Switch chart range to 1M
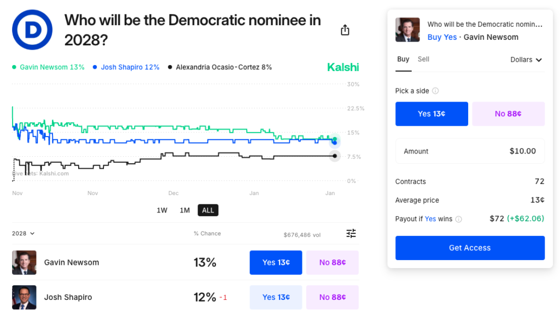The image size is (560, 313). tap(185, 210)
